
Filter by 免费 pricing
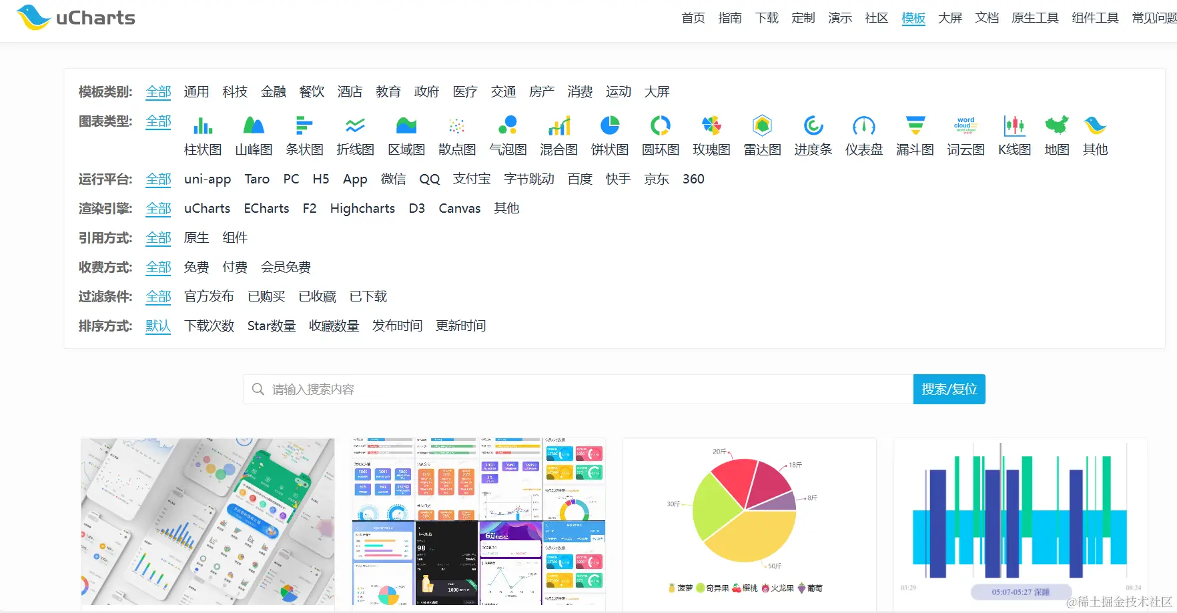tap(197, 267)
